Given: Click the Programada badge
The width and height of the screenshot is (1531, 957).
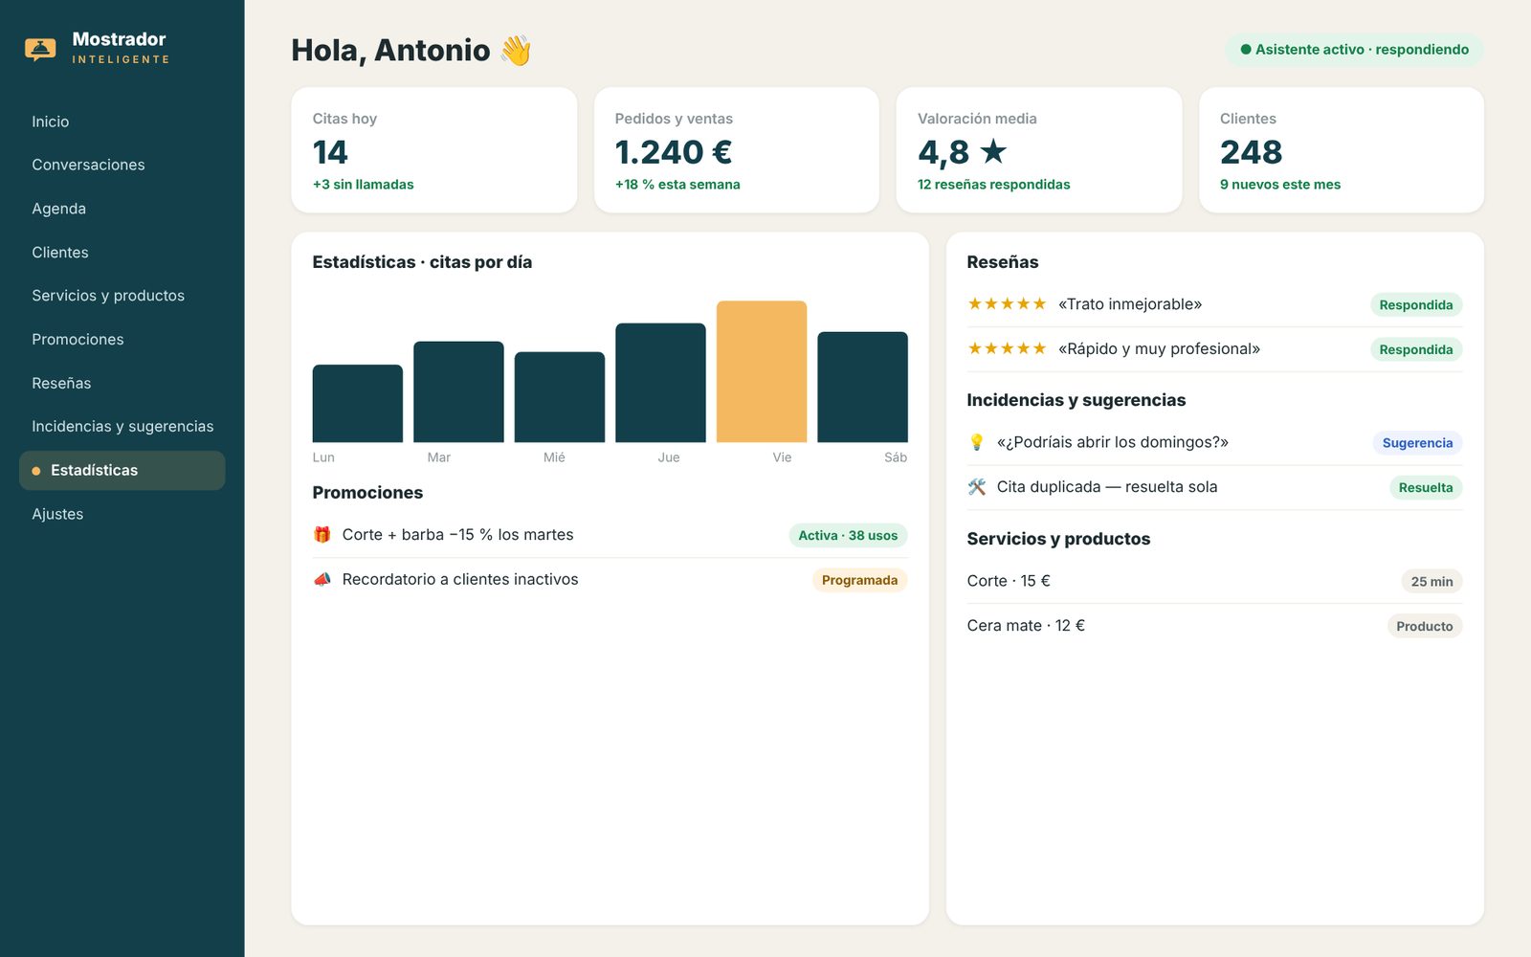Looking at the screenshot, I should (859, 580).
